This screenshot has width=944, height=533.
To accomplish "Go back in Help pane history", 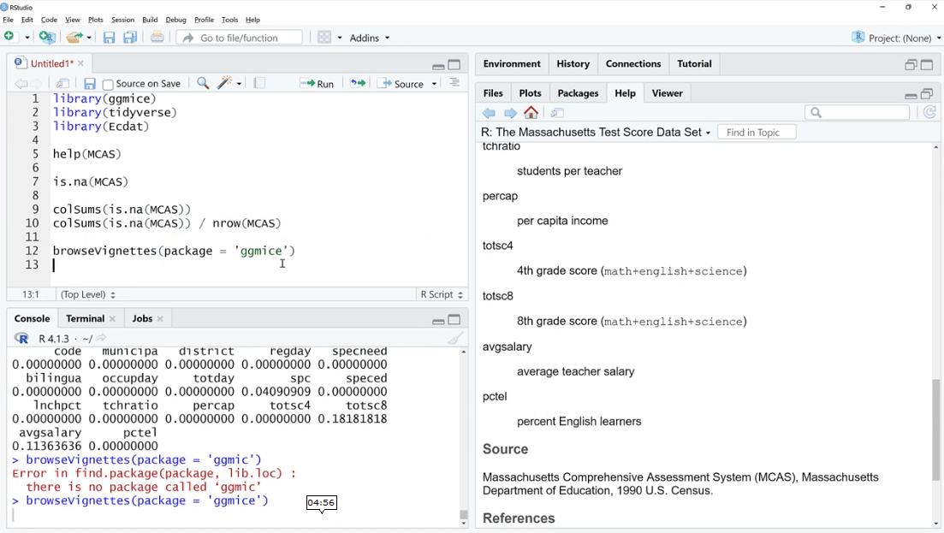I will 489,113.
